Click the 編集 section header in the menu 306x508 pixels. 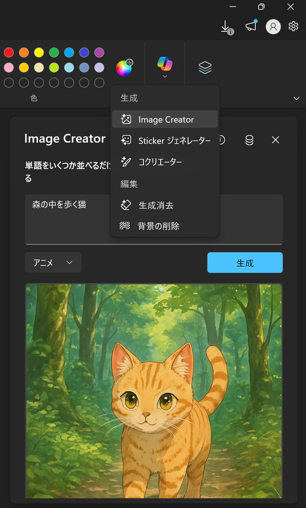pyautogui.click(x=129, y=184)
